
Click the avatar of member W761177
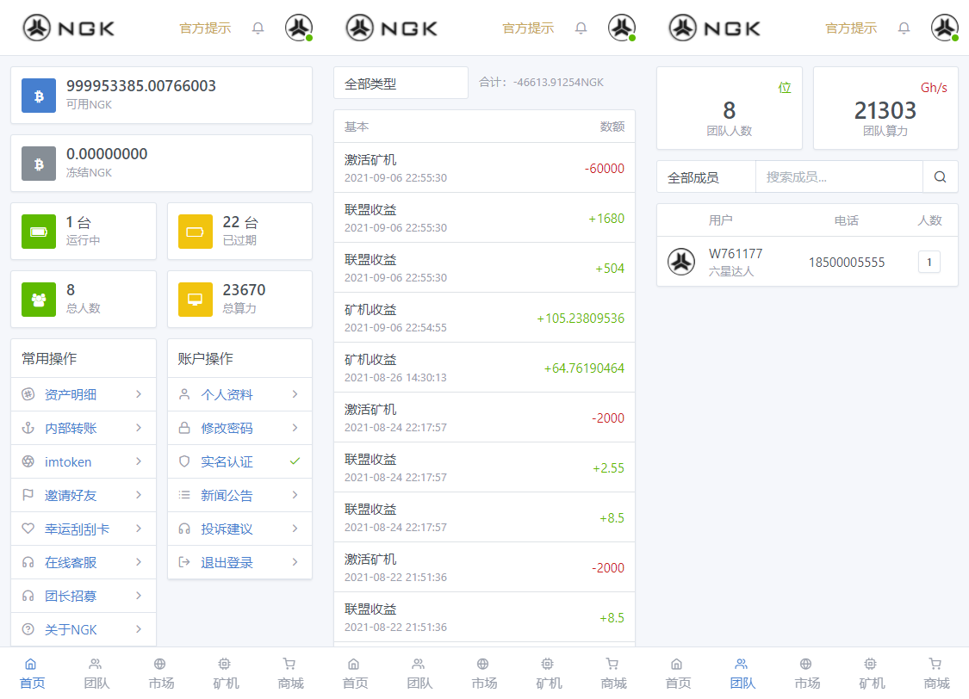pyautogui.click(x=681, y=262)
